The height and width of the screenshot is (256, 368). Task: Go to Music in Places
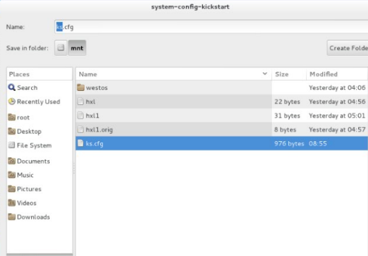pyautogui.click(x=25, y=175)
